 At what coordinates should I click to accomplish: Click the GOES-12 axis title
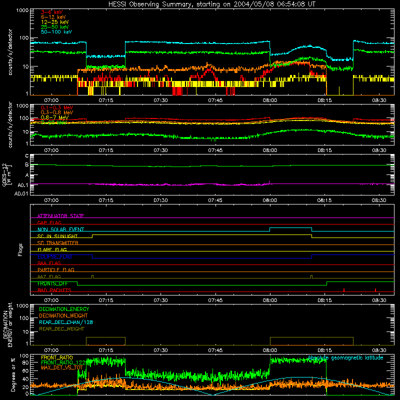pos(6,175)
